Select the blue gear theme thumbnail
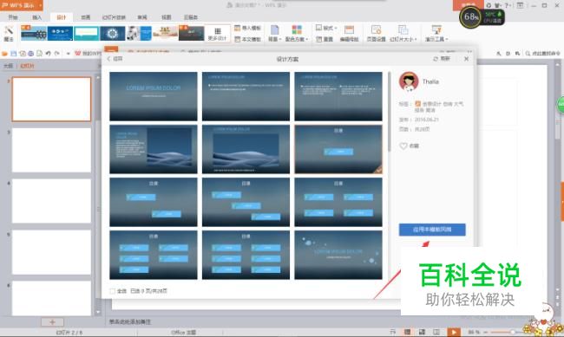Viewport: 564px width, 337px height. pyautogui.click(x=113, y=34)
